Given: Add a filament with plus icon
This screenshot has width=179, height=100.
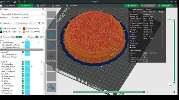Looking at the screenshot, I should tap(30, 23).
